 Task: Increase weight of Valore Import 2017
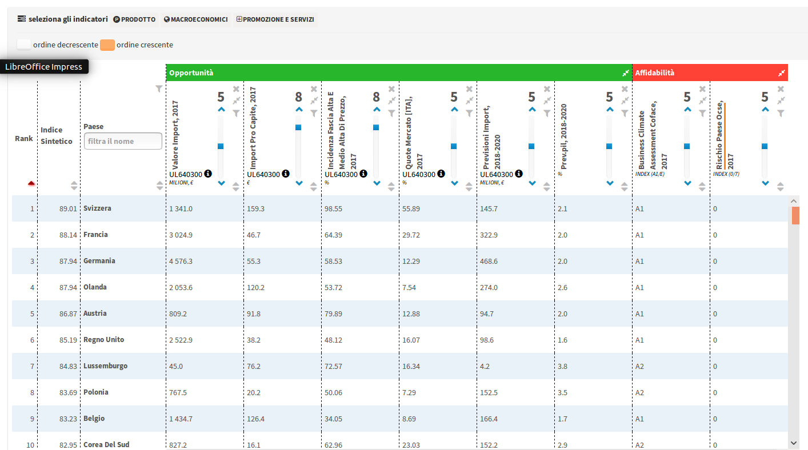tap(221, 109)
